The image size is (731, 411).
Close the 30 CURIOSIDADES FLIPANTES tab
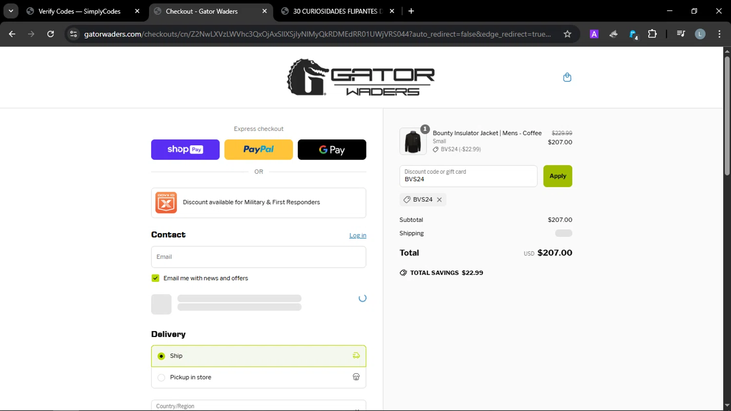click(x=392, y=11)
